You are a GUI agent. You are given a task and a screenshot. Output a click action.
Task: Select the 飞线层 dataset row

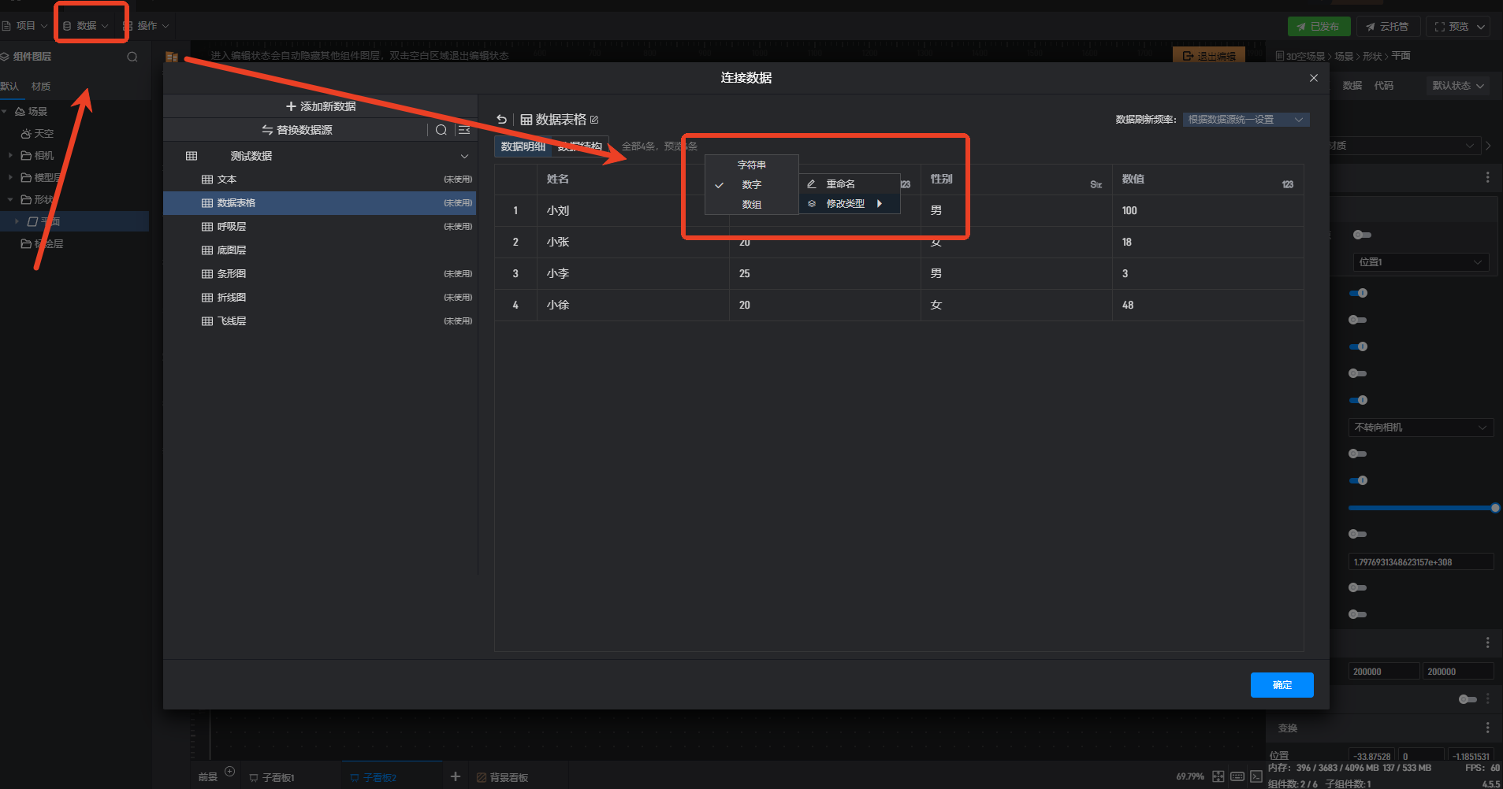click(x=320, y=321)
